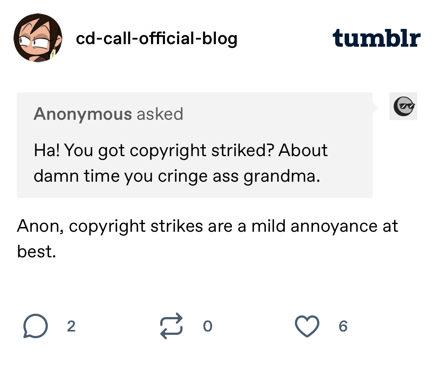Click the word "best." in the answer
This screenshot has width=434, height=366.
36,251
